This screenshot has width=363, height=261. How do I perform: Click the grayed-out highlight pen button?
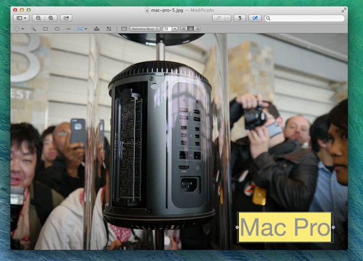(218, 18)
